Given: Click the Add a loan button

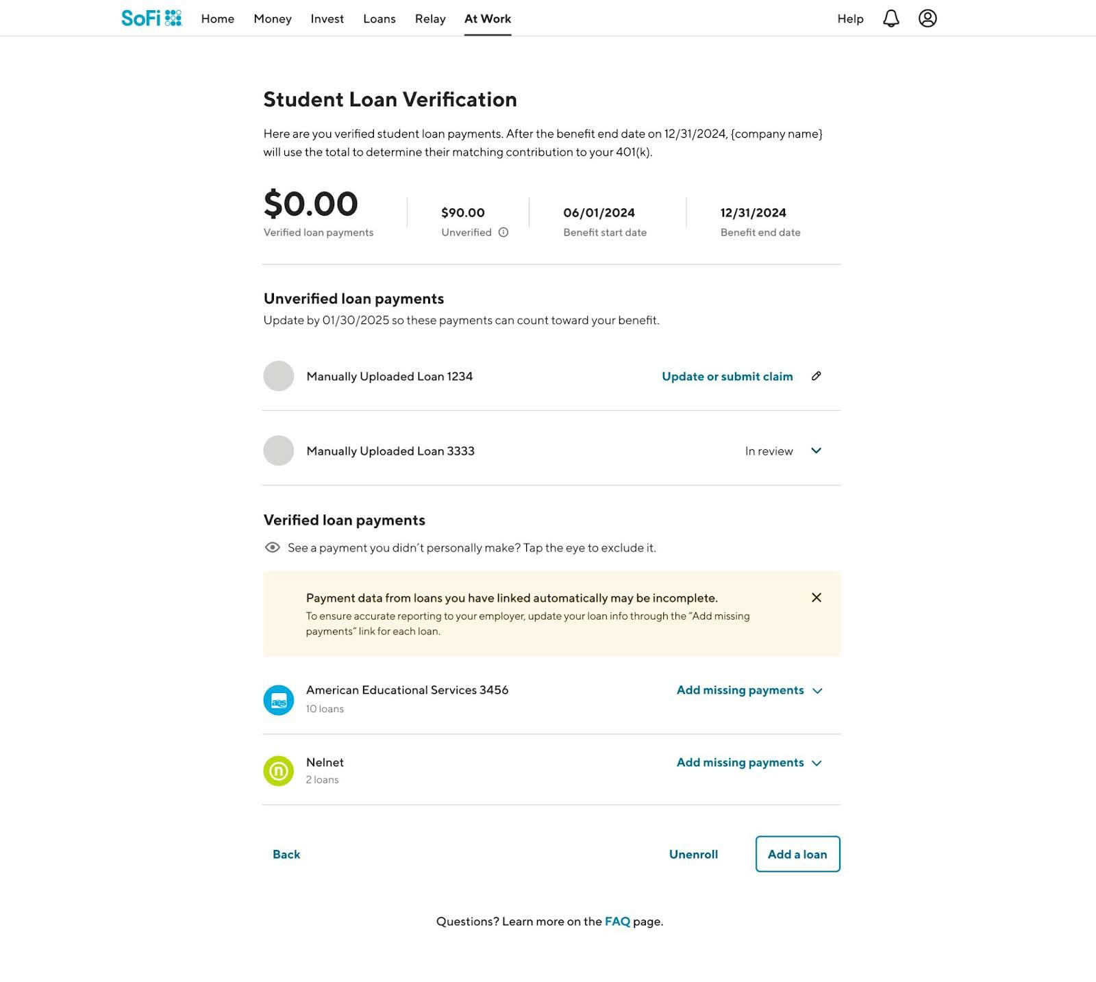Looking at the screenshot, I should 797,854.
